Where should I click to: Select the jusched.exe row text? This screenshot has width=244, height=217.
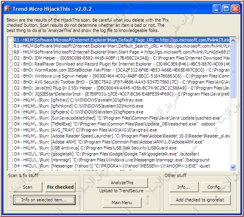[x=118, y=118]
